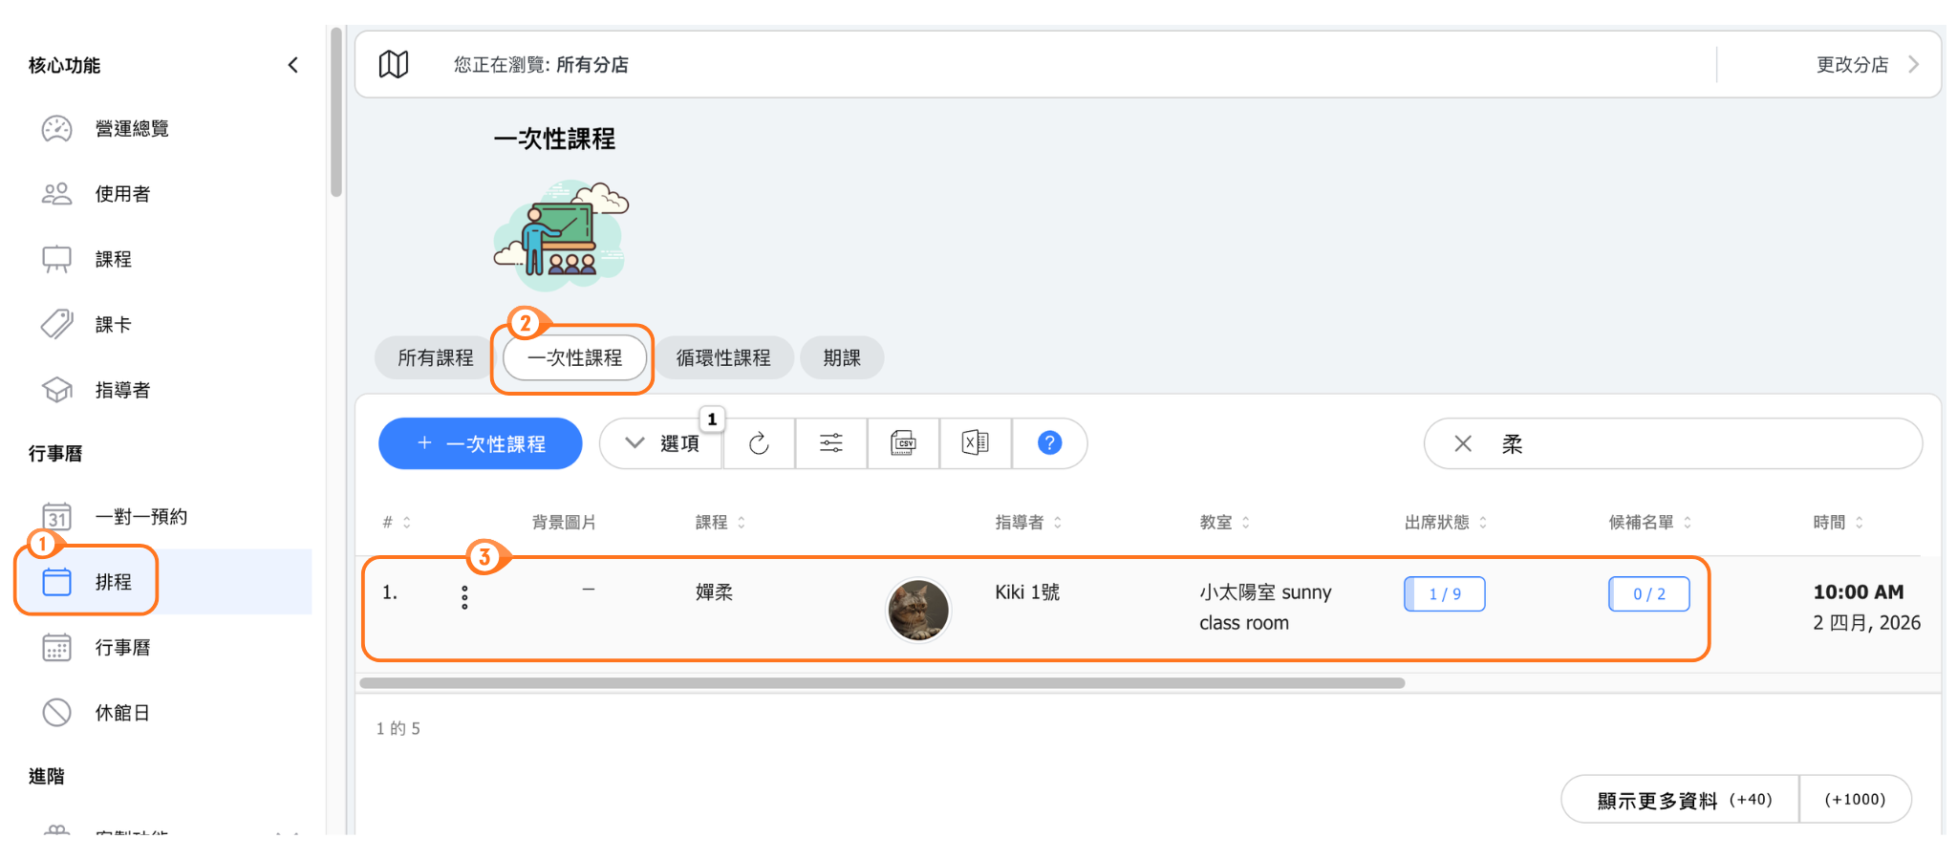1957x860 pixels.
Task: Click the map icon in the branch bar
Action: tap(394, 65)
